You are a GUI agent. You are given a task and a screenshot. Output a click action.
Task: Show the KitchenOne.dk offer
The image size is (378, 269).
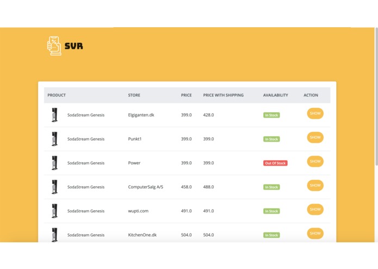click(315, 233)
